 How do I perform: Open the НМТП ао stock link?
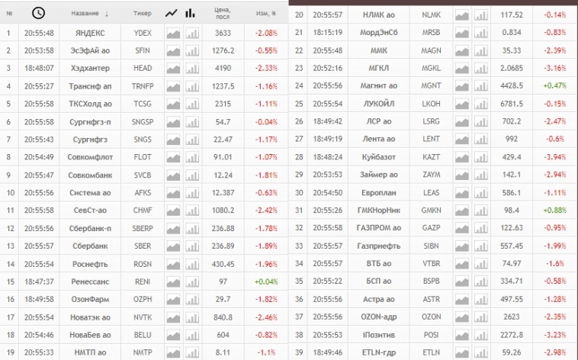(90, 352)
